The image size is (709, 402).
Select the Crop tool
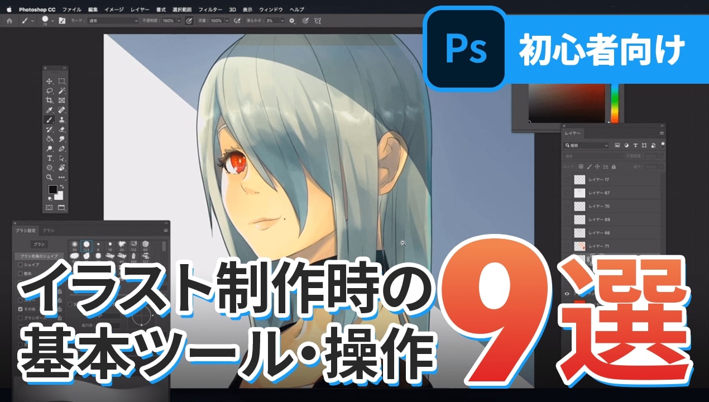click(50, 100)
